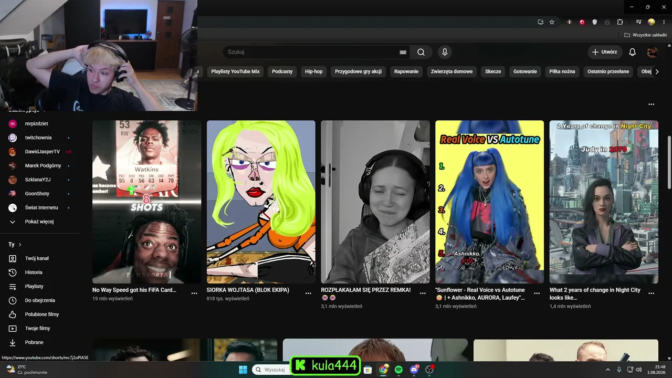Open Spotify from the taskbar
672x378 pixels.
coord(398,370)
